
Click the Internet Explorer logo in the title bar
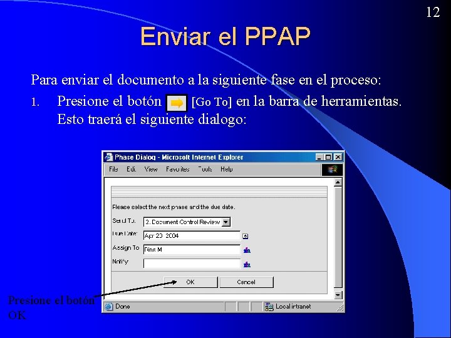coord(109,157)
